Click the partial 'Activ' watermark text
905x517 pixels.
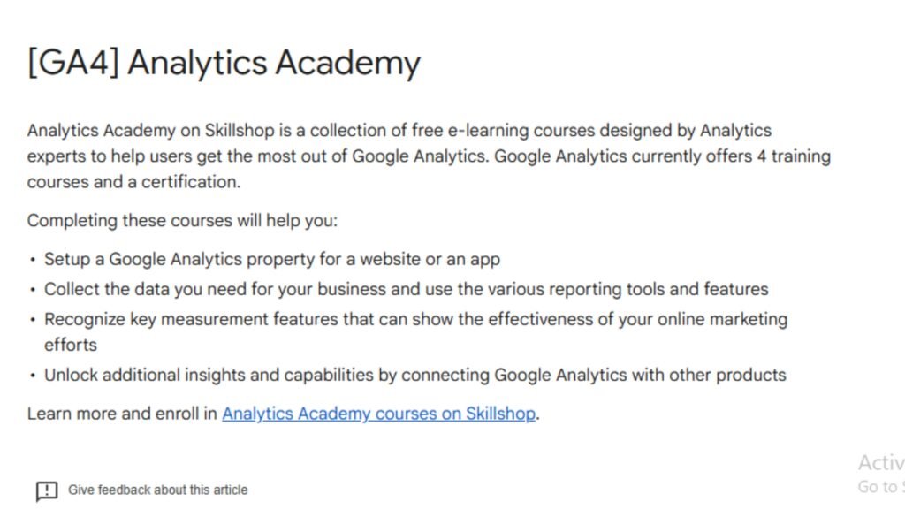881,463
